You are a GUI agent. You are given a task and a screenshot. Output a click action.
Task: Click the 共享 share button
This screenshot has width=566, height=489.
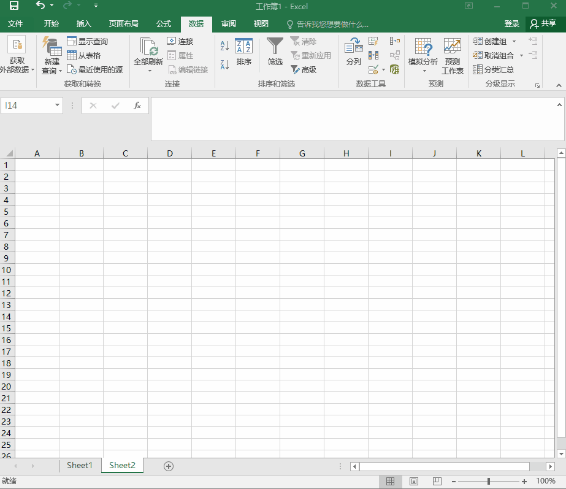543,24
